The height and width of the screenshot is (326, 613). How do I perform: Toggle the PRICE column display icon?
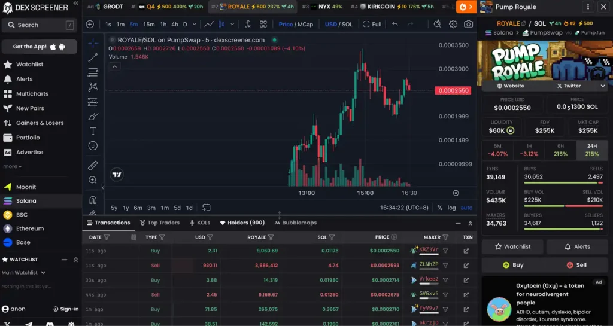pos(394,237)
